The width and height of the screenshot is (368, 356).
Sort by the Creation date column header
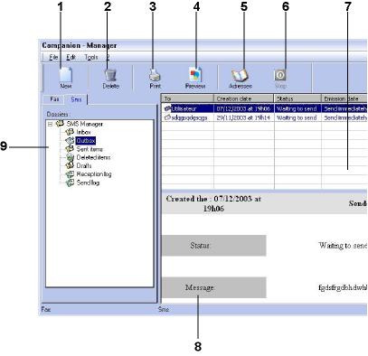tap(243, 98)
